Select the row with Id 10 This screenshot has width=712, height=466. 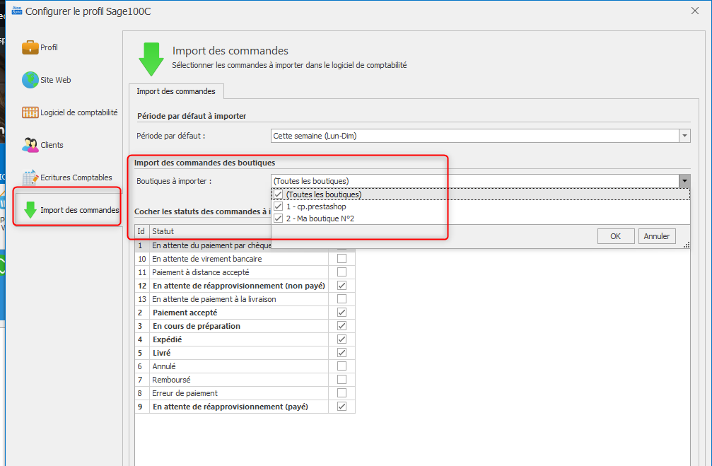coord(245,259)
